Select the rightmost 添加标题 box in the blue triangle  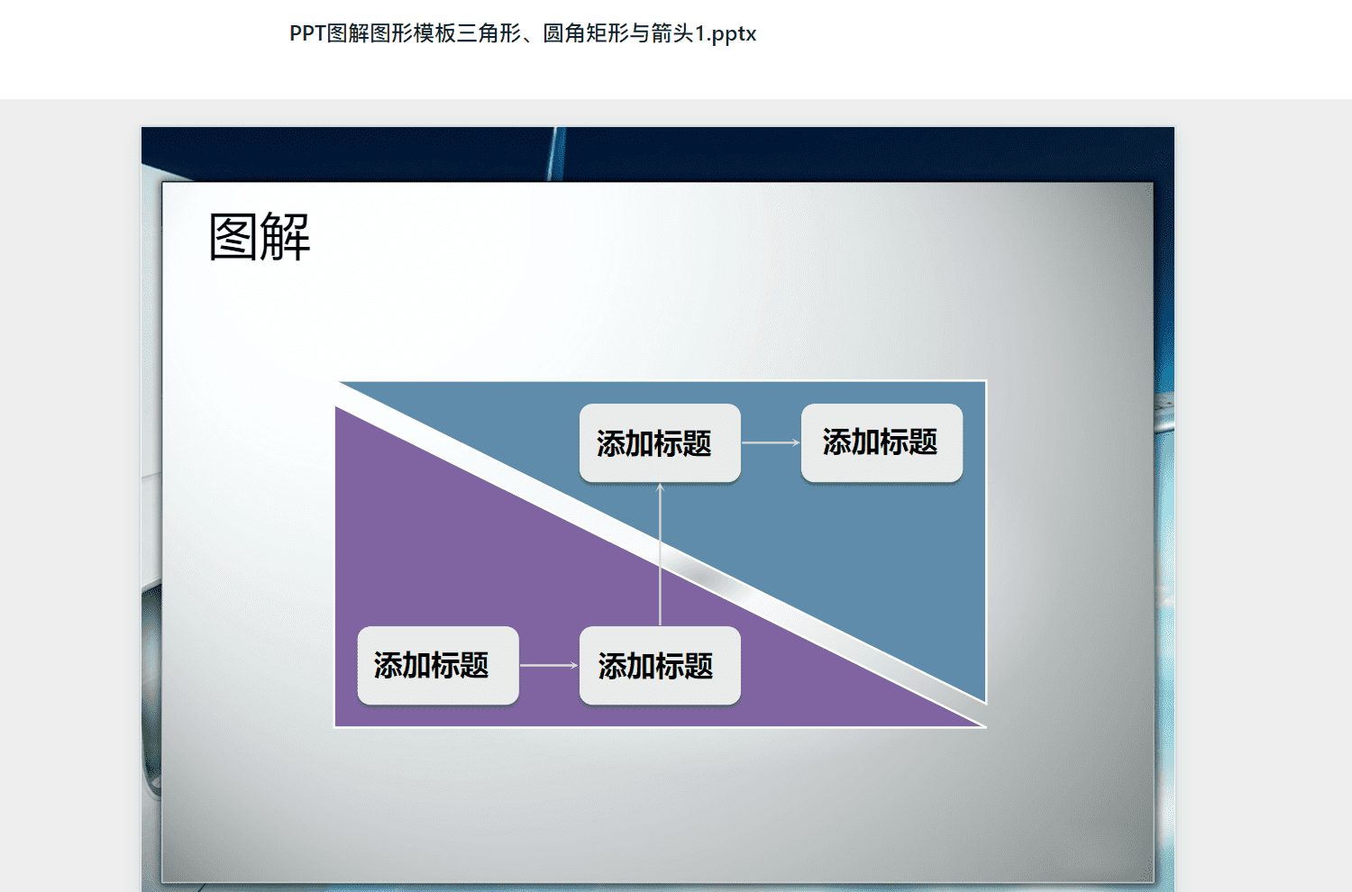[x=882, y=442]
